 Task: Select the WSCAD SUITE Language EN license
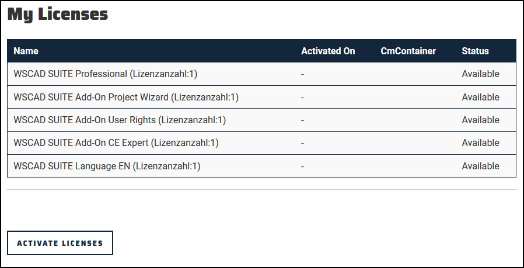(107, 166)
